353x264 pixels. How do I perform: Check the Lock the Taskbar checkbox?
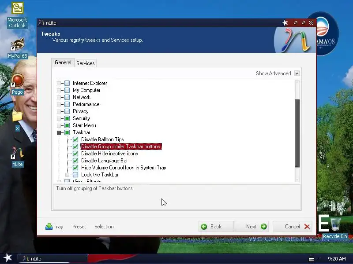coord(75,175)
